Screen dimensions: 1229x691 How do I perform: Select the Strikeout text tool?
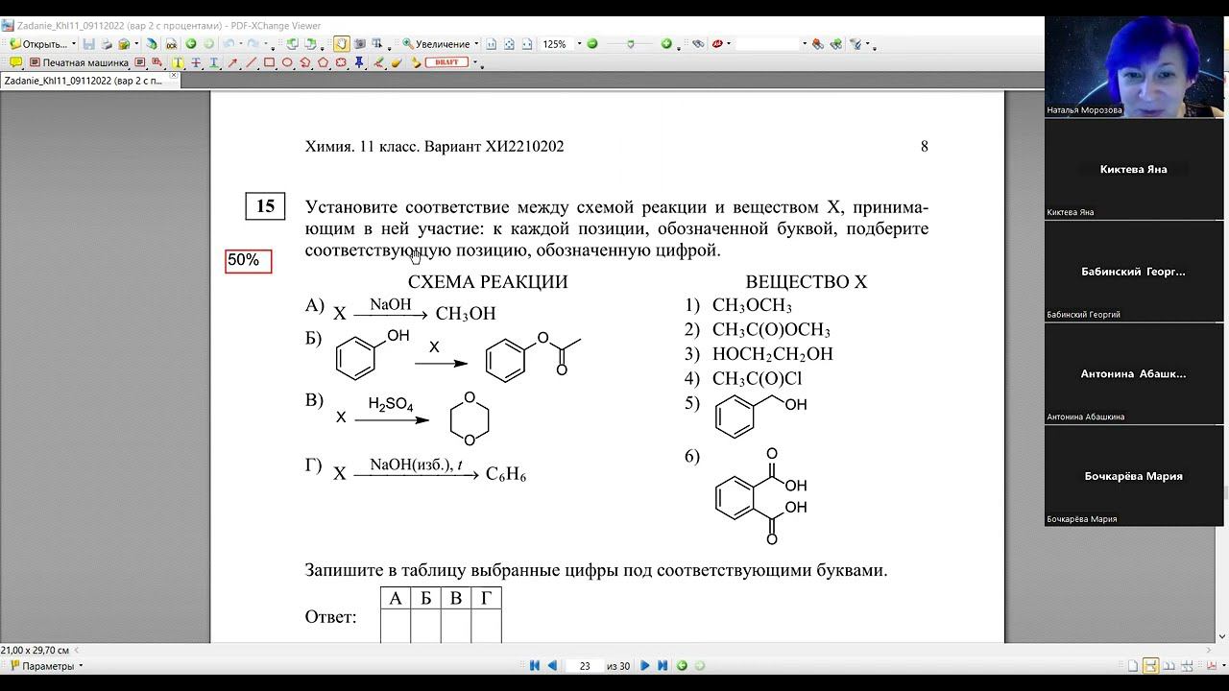[196, 62]
